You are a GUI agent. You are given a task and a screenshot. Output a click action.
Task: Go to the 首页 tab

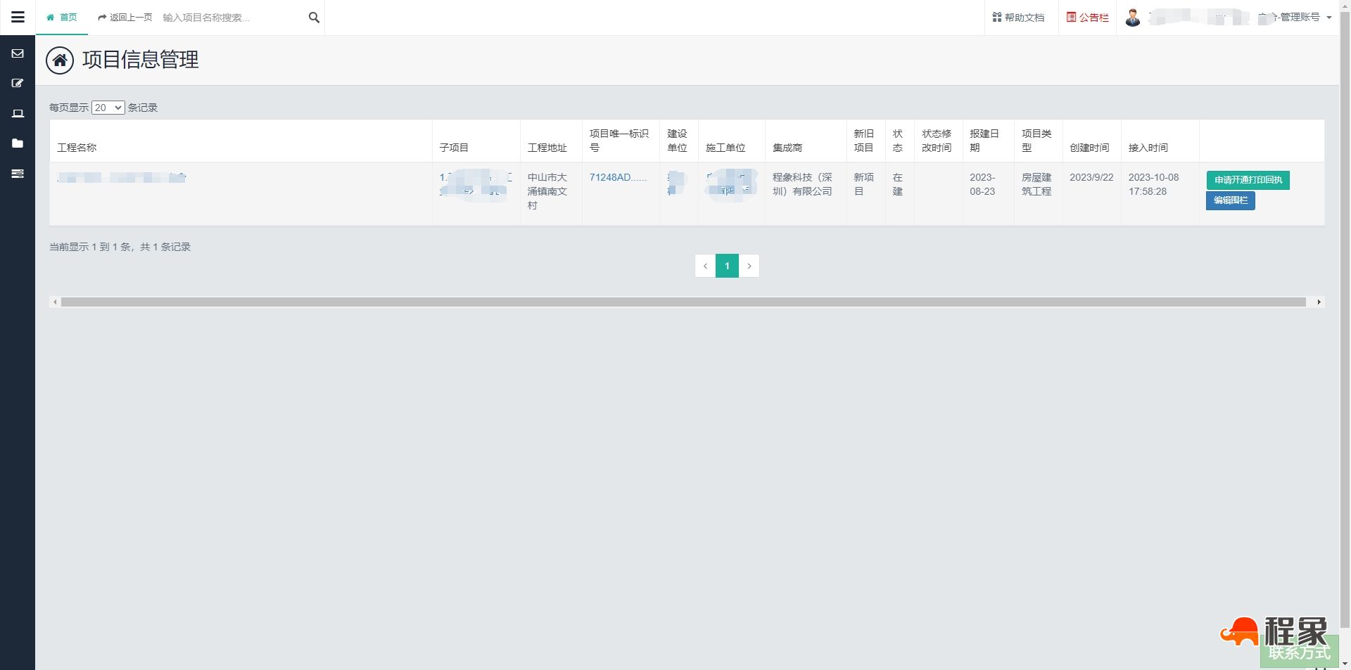pyautogui.click(x=62, y=18)
